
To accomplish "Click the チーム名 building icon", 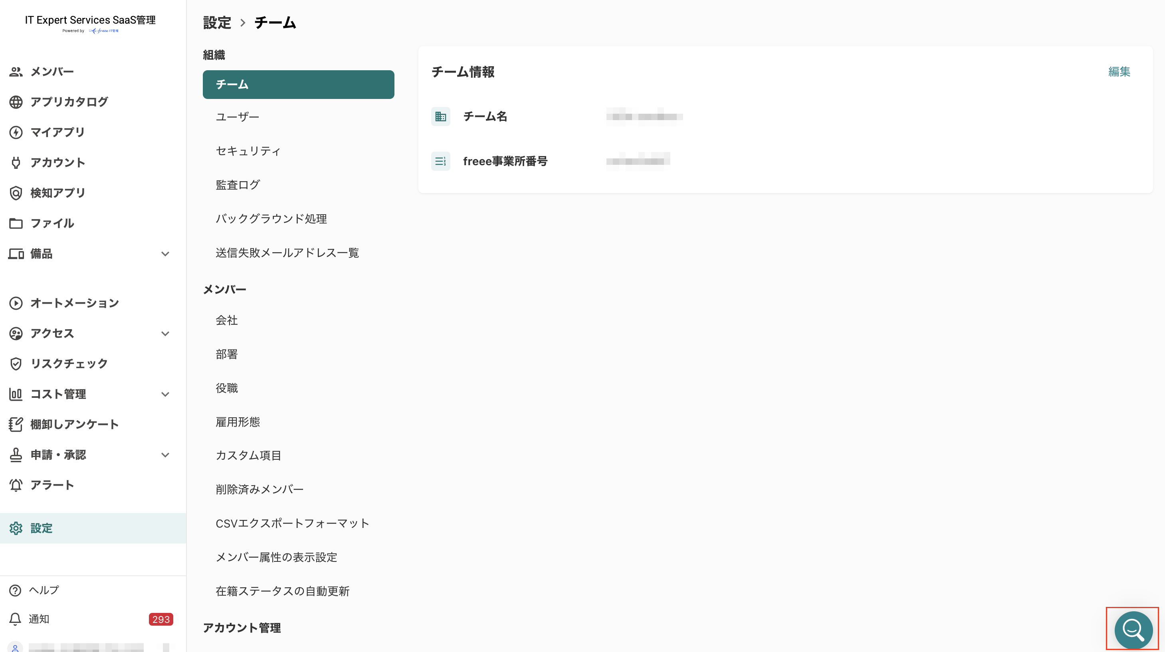I will click(440, 117).
